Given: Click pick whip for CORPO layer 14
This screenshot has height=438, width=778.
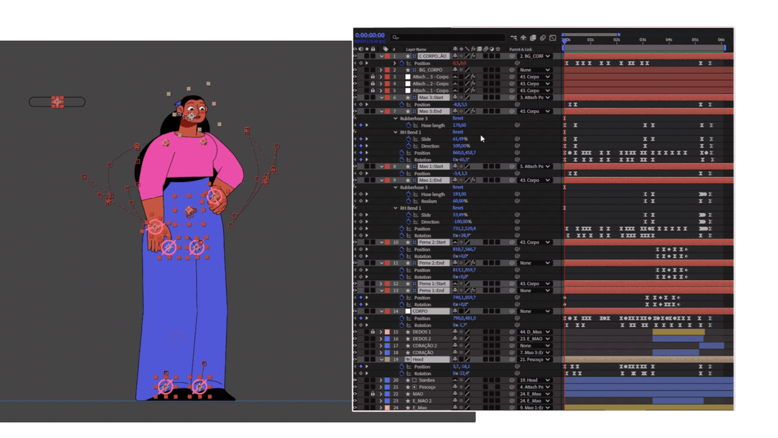Looking at the screenshot, I should [x=511, y=311].
